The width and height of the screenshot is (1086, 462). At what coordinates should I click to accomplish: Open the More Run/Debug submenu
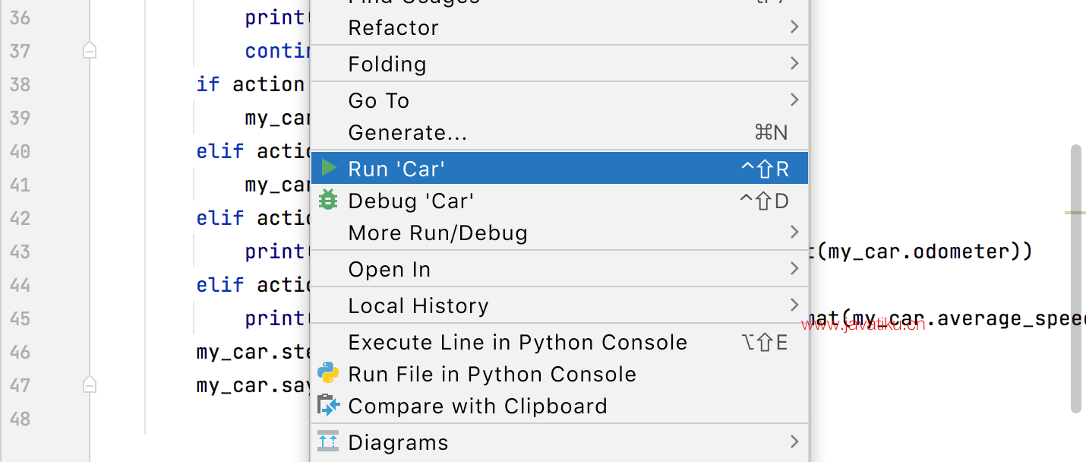coord(560,233)
